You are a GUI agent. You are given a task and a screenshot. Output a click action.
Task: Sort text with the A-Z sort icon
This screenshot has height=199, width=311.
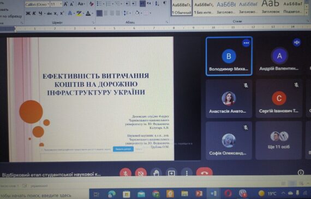click(x=157, y=3)
